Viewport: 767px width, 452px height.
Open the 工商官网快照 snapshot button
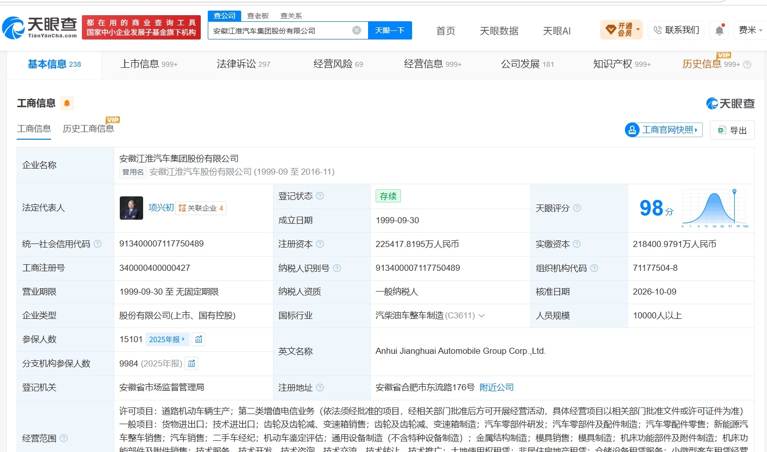(663, 130)
